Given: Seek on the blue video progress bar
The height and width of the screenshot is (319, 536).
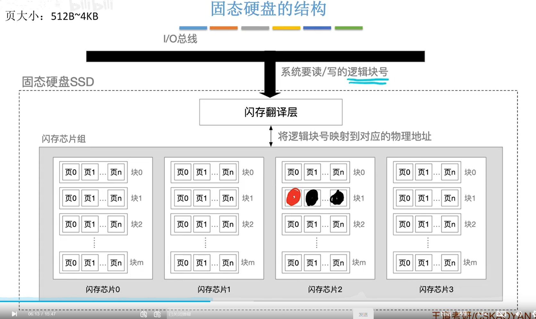Looking at the screenshot, I should [105, 301].
